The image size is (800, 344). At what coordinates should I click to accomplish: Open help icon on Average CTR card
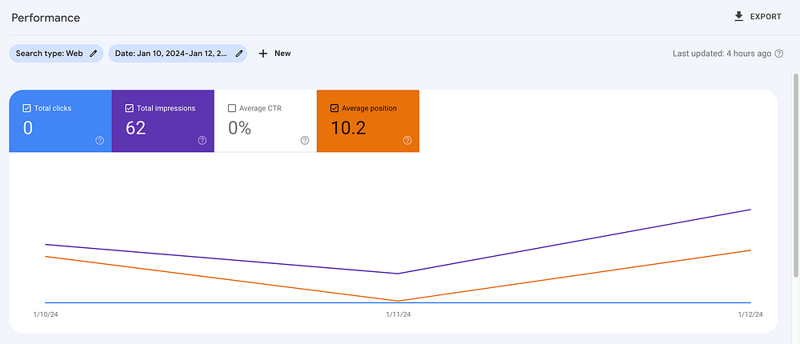(x=305, y=140)
